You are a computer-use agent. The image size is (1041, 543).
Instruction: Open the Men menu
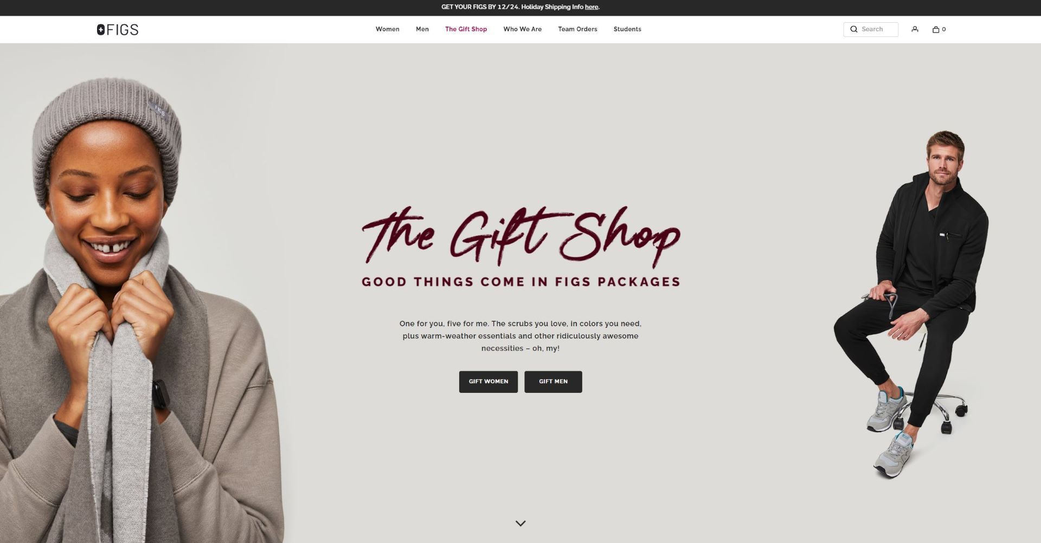tap(422, 29)
